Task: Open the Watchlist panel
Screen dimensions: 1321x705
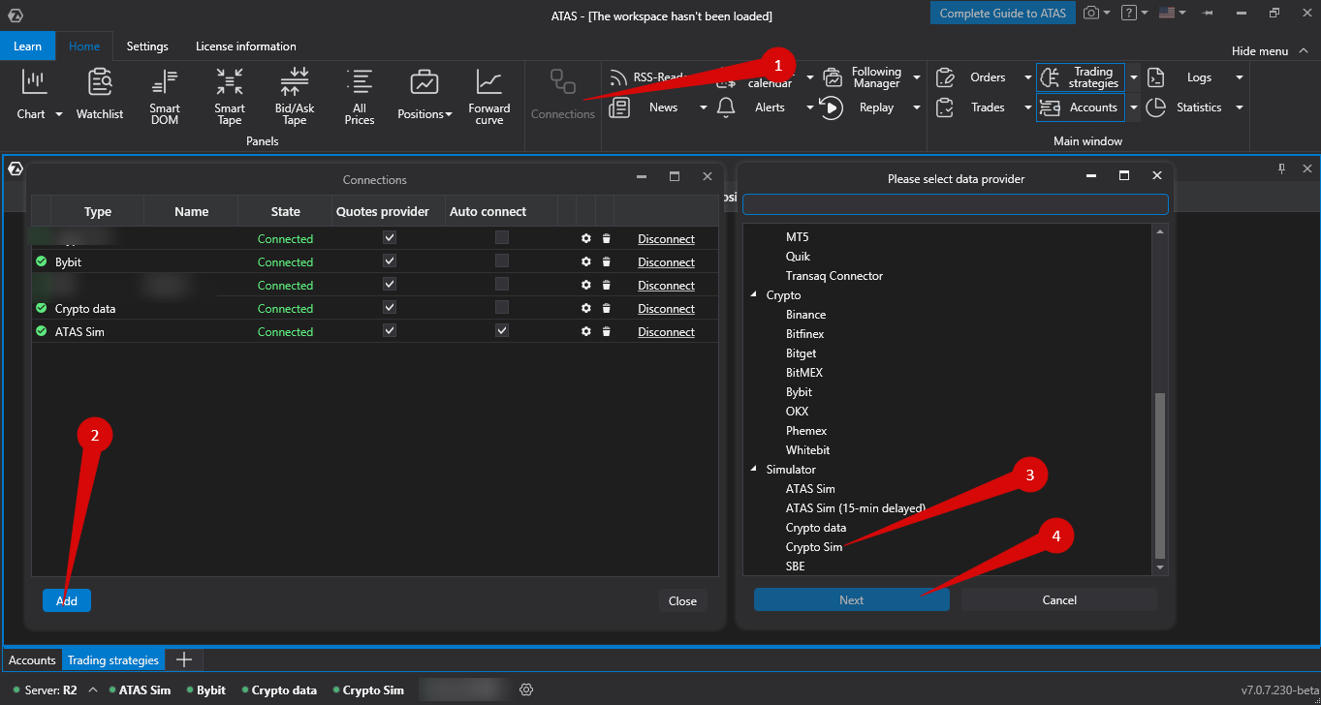Action: [100, 95]
